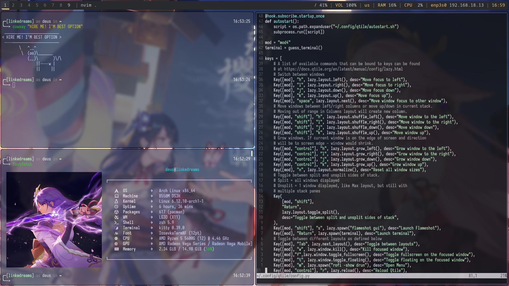Click the CPU 2% widget

click(413, 5)
